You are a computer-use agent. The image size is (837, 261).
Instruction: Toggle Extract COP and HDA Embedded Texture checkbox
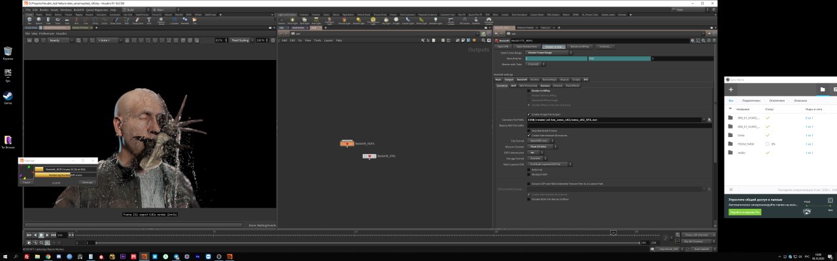point(529,183)
